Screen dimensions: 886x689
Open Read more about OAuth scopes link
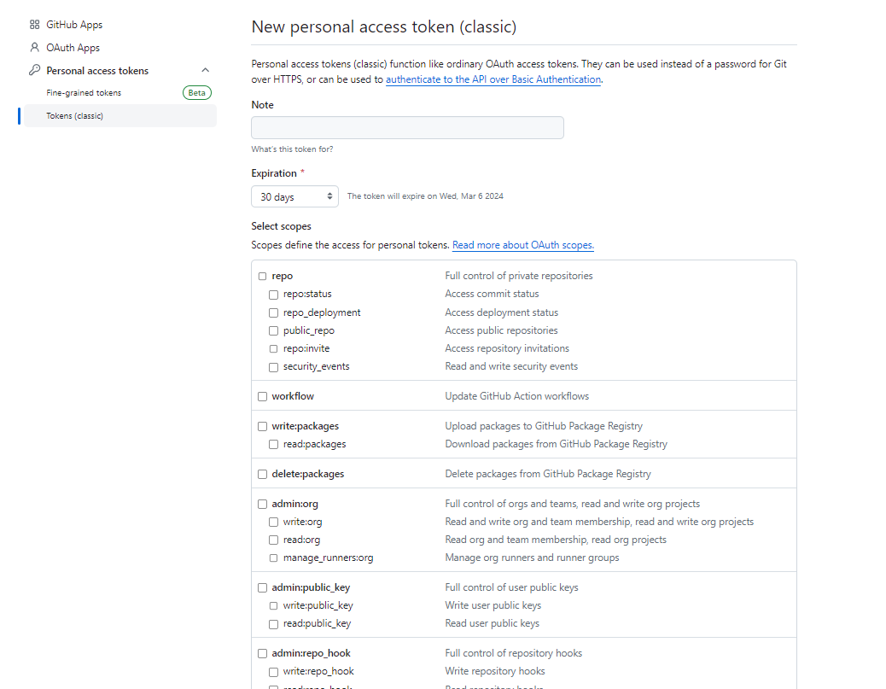tap(522, 245)
